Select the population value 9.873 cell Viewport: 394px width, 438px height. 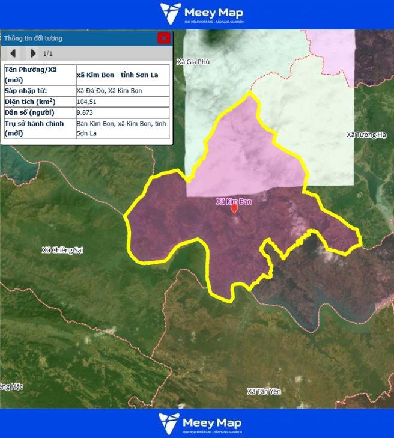click(123, 112)
